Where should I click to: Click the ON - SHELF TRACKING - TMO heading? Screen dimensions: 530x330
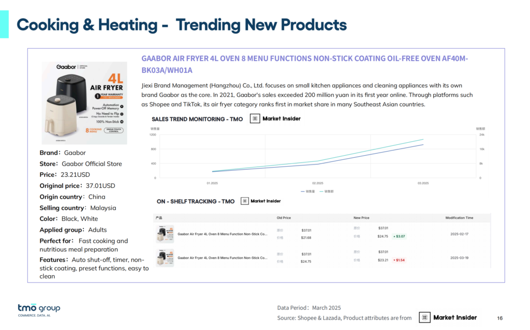coord(195,201)
